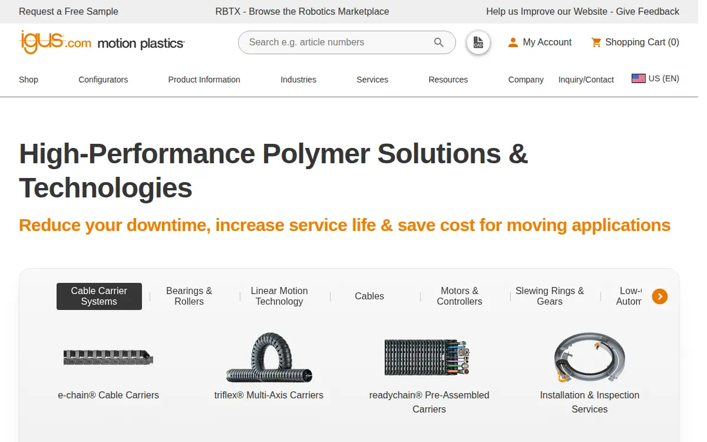Open Shopping Cart (0) link text

pos(642,42)
